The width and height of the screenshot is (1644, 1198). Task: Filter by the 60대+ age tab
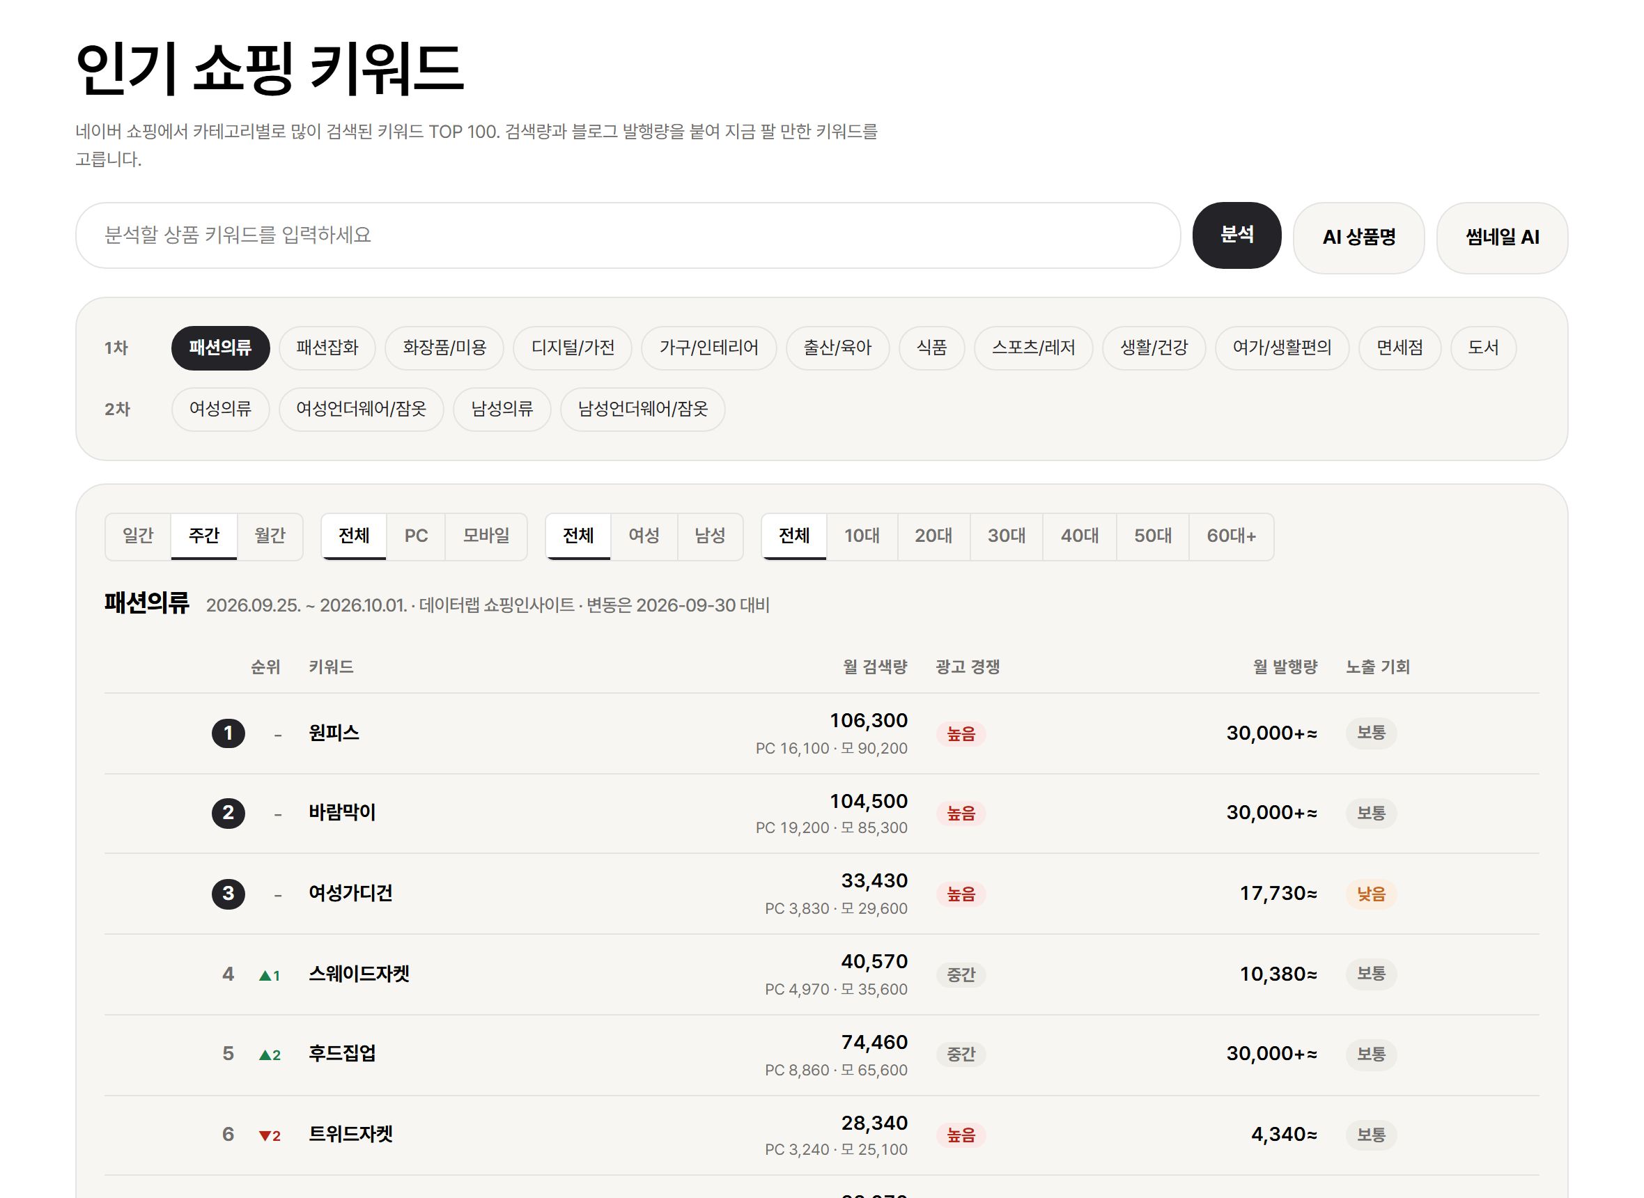coord(1231,536)
